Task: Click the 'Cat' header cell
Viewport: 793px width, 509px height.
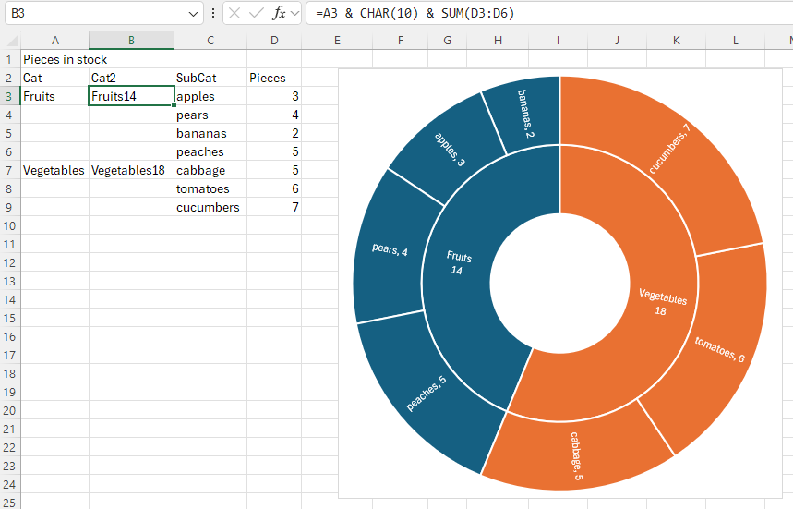Action: (54, 78)
